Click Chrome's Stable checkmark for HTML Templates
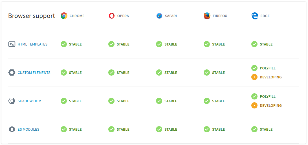Screen dimensions: 308x145 [64, 44]
